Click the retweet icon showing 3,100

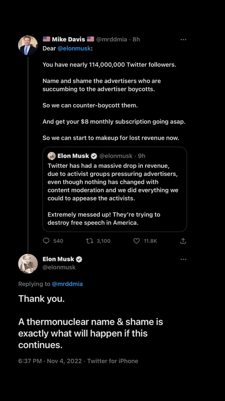[89, 241]
